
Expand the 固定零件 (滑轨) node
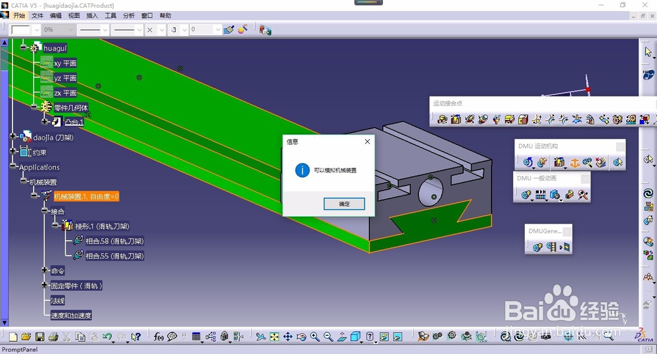point(45,285)
